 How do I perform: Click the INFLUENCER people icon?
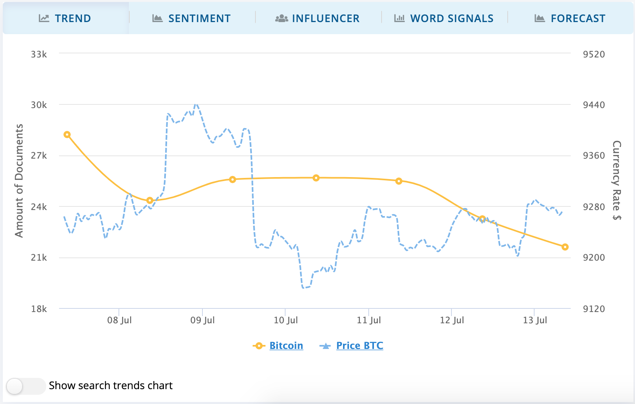(x=282, y=18)
